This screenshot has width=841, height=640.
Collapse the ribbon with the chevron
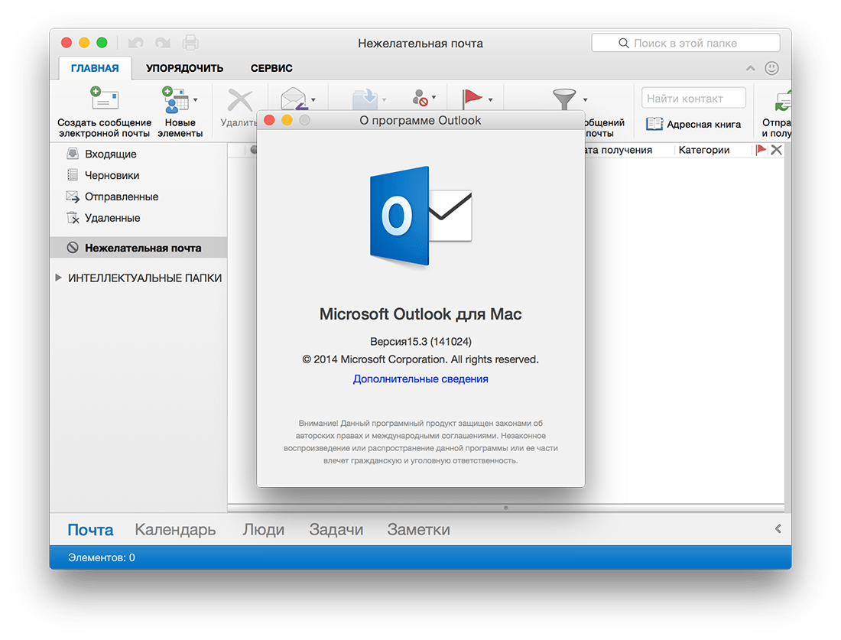750,68
